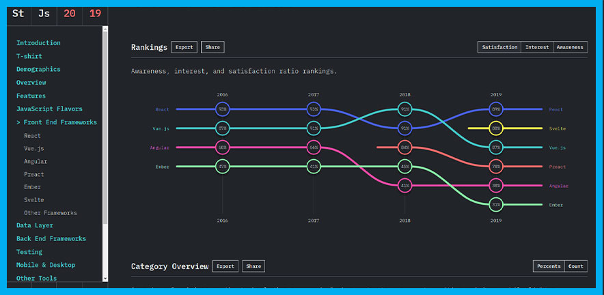
Task: Select Ember 2016 node showing 47%
Action: point(222,167)
